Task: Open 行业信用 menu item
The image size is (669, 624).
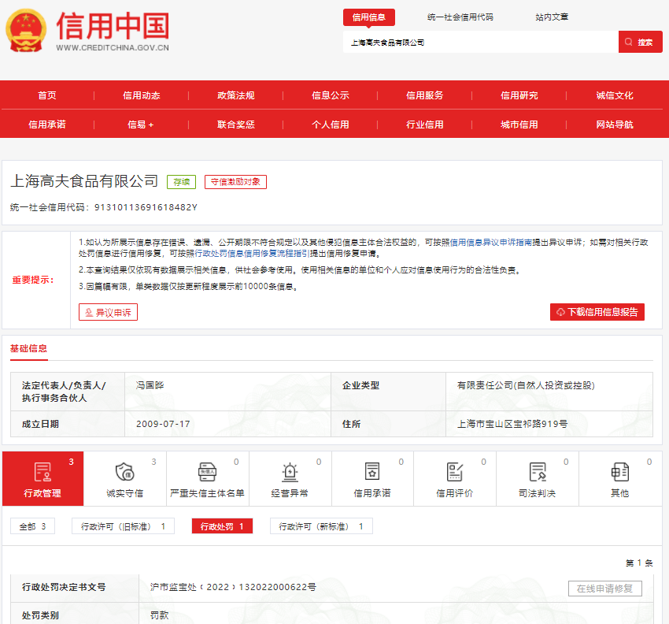Action: (424, 124)
